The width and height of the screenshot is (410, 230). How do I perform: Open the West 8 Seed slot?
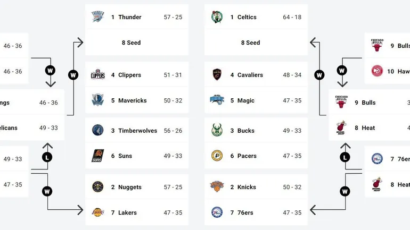pos(137,42)
